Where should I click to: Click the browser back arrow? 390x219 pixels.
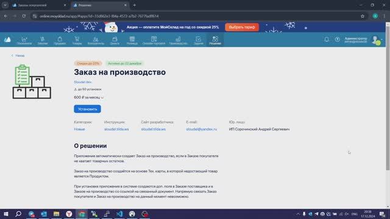click(5, 16)
